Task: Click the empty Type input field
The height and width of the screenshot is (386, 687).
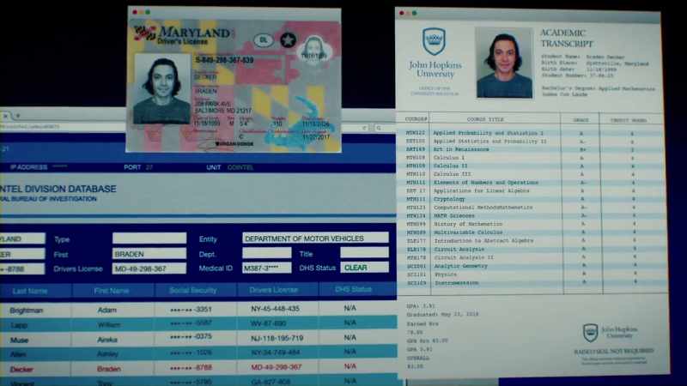Action: (149, 238)
